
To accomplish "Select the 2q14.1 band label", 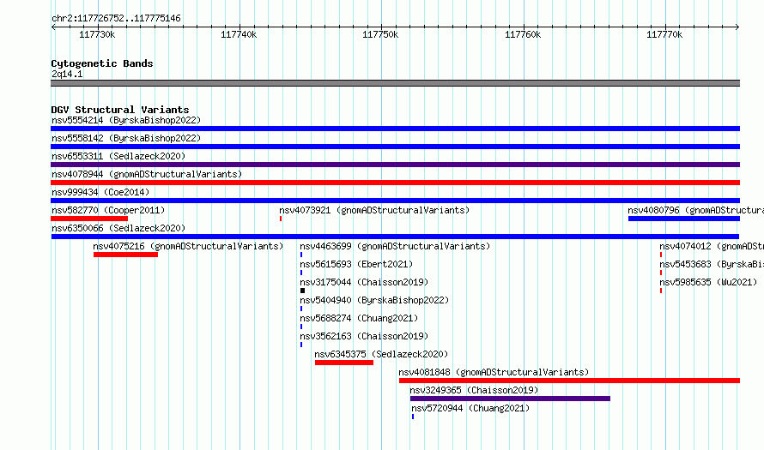I will (67, 74).
